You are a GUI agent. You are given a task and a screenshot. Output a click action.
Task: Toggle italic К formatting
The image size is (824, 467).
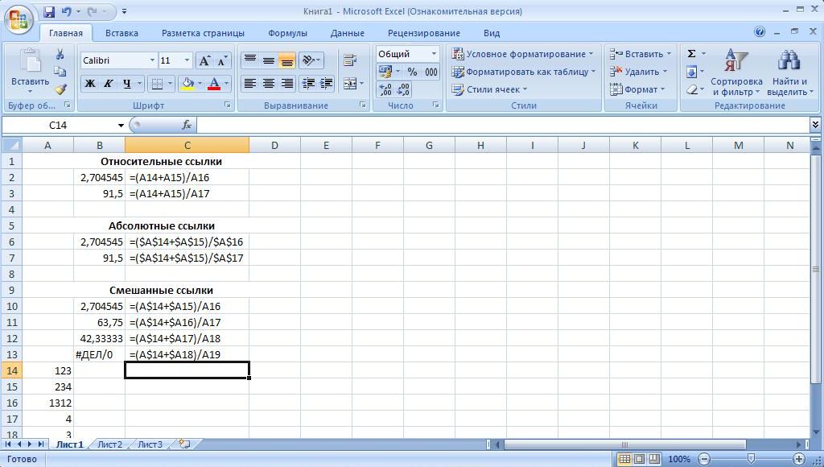109,84
